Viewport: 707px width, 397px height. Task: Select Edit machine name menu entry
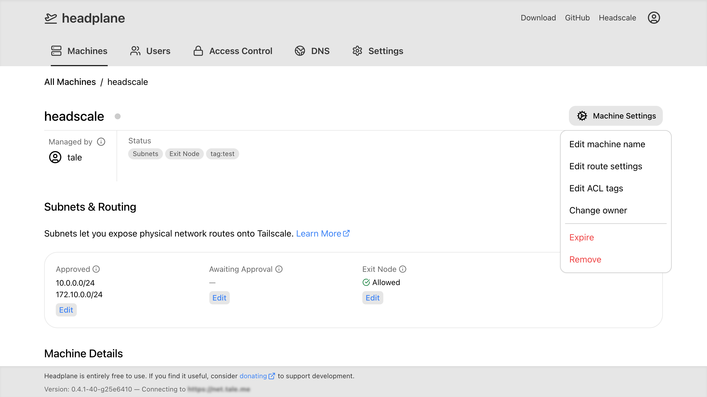pyautogui.click(x=607, y=144)
